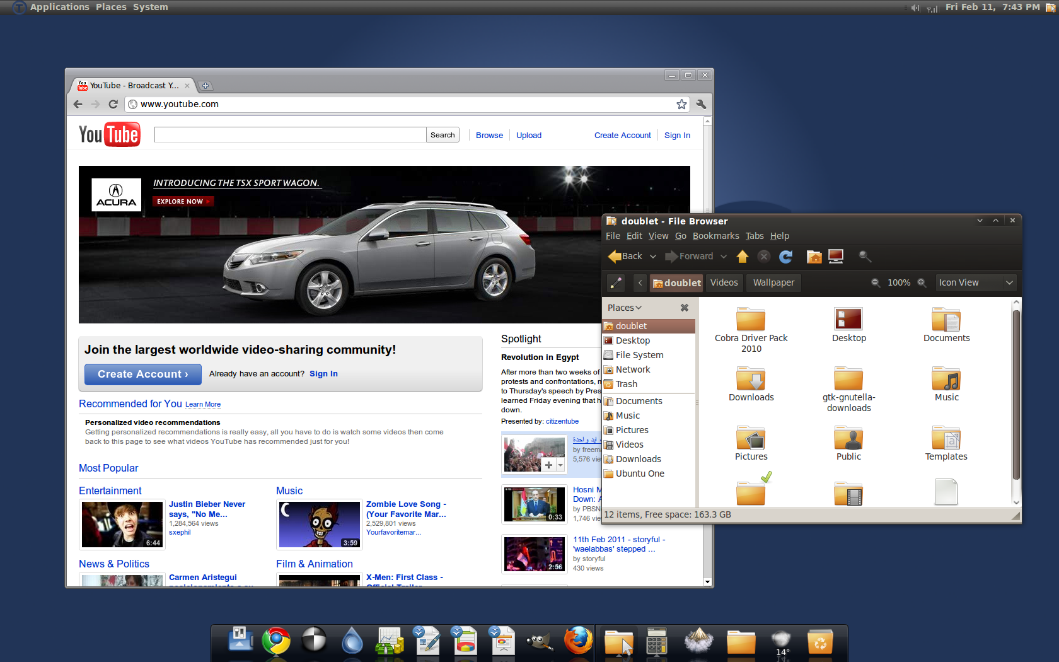Open the calculator from the dock
This screenshot has height=662, width=1059.
(656, 641)
